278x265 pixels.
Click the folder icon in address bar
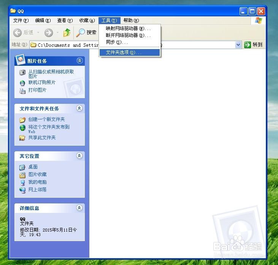pyautogui.click(x=33, y=45)
